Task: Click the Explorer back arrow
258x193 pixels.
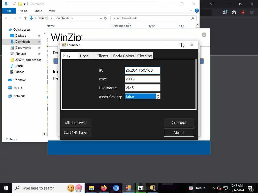Action: click(x=7, y=18)
